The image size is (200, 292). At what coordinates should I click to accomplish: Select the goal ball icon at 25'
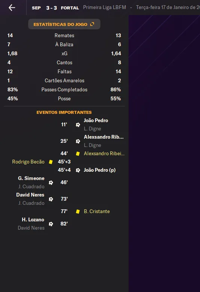click(78, 141)
